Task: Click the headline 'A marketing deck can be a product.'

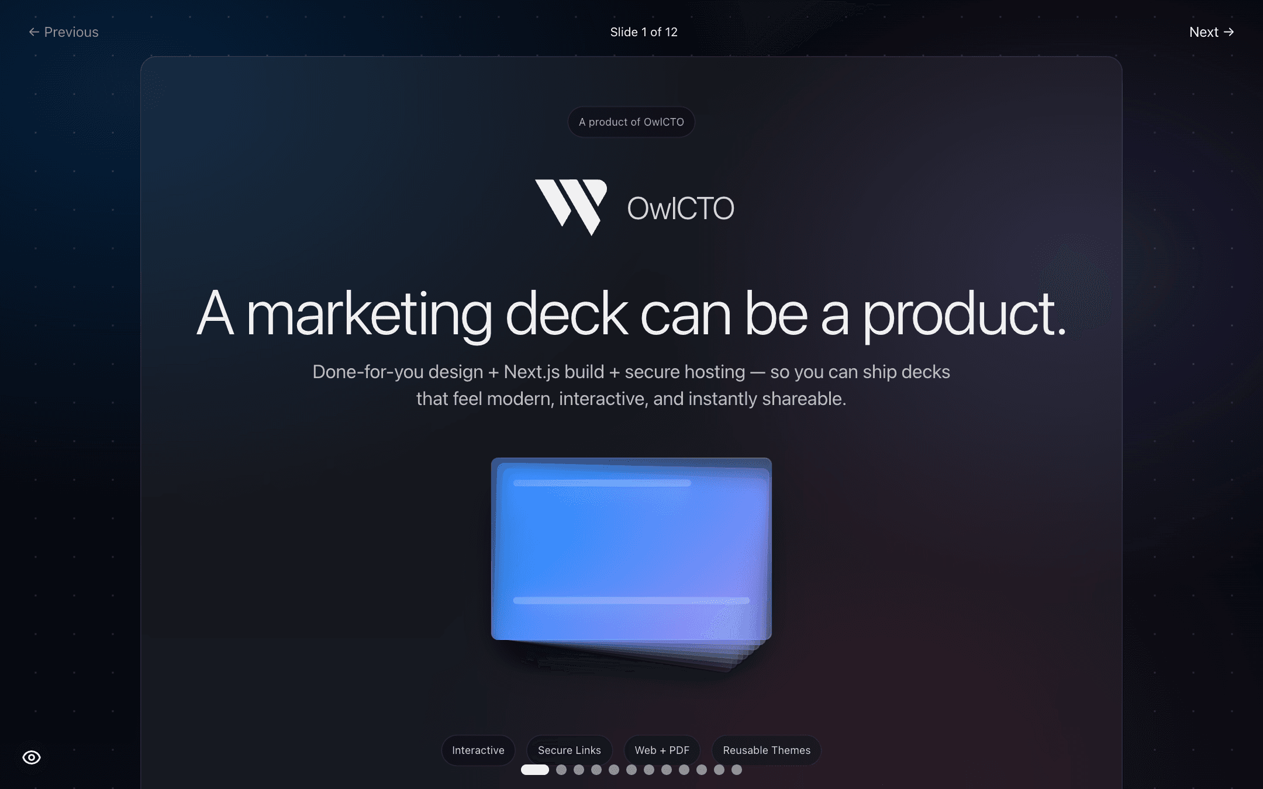Action: point(631,314)
